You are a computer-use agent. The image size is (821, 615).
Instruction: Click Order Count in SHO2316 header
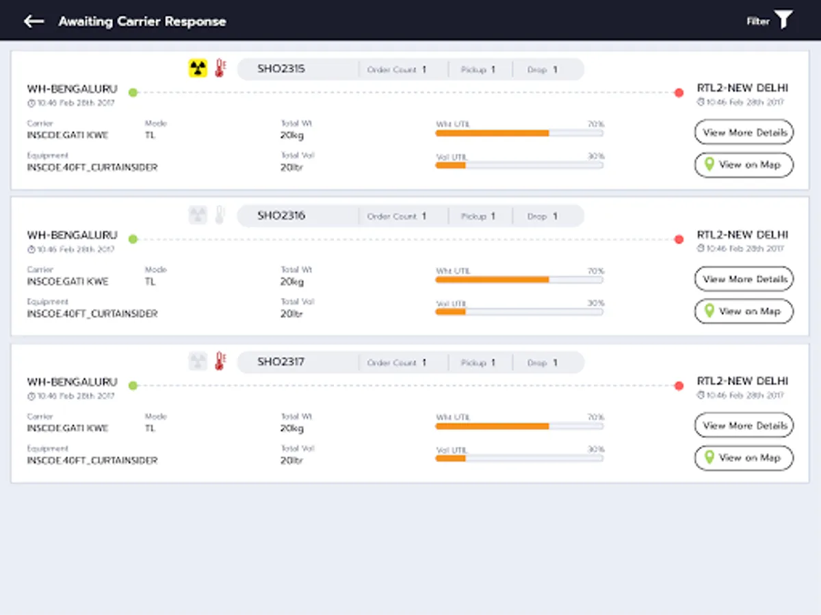pyautogui.click(x=397, y=216)
